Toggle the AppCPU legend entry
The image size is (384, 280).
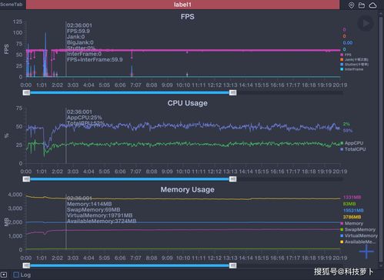click(x=352, y=143)
